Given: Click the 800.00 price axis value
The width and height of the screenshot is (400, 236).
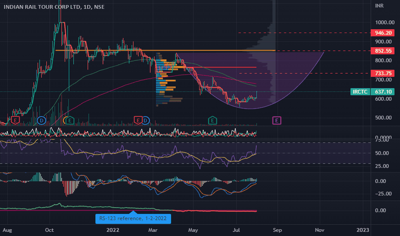Looking at the screenshot, I should (383, 61).
